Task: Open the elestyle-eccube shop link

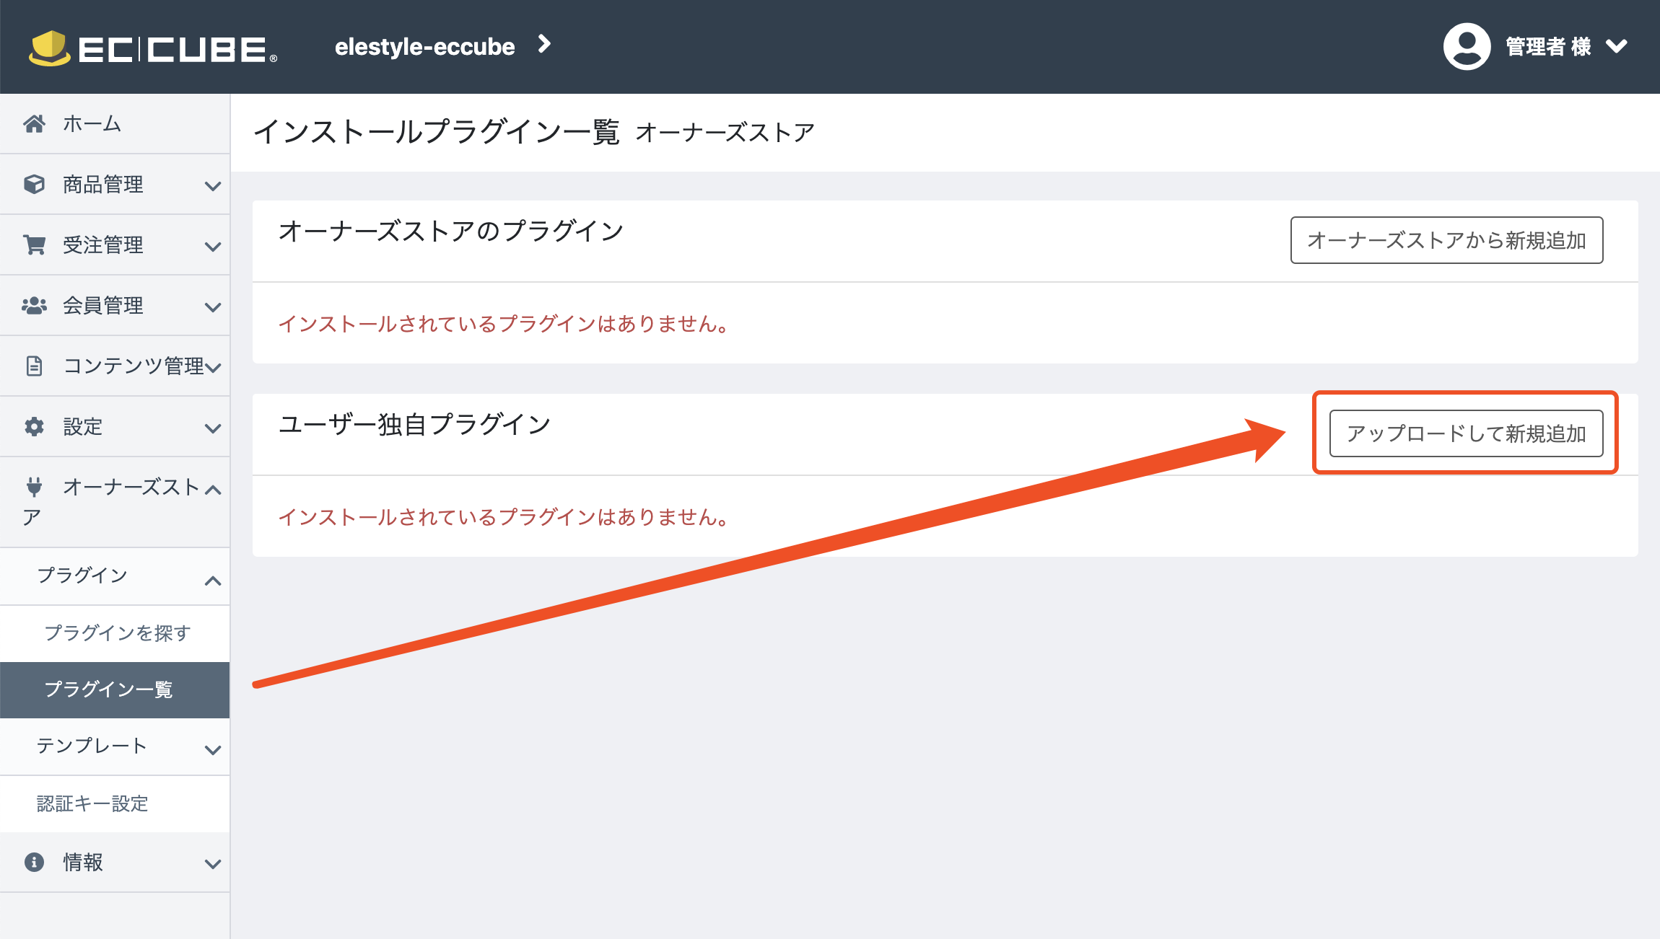Action: (425, 47)
